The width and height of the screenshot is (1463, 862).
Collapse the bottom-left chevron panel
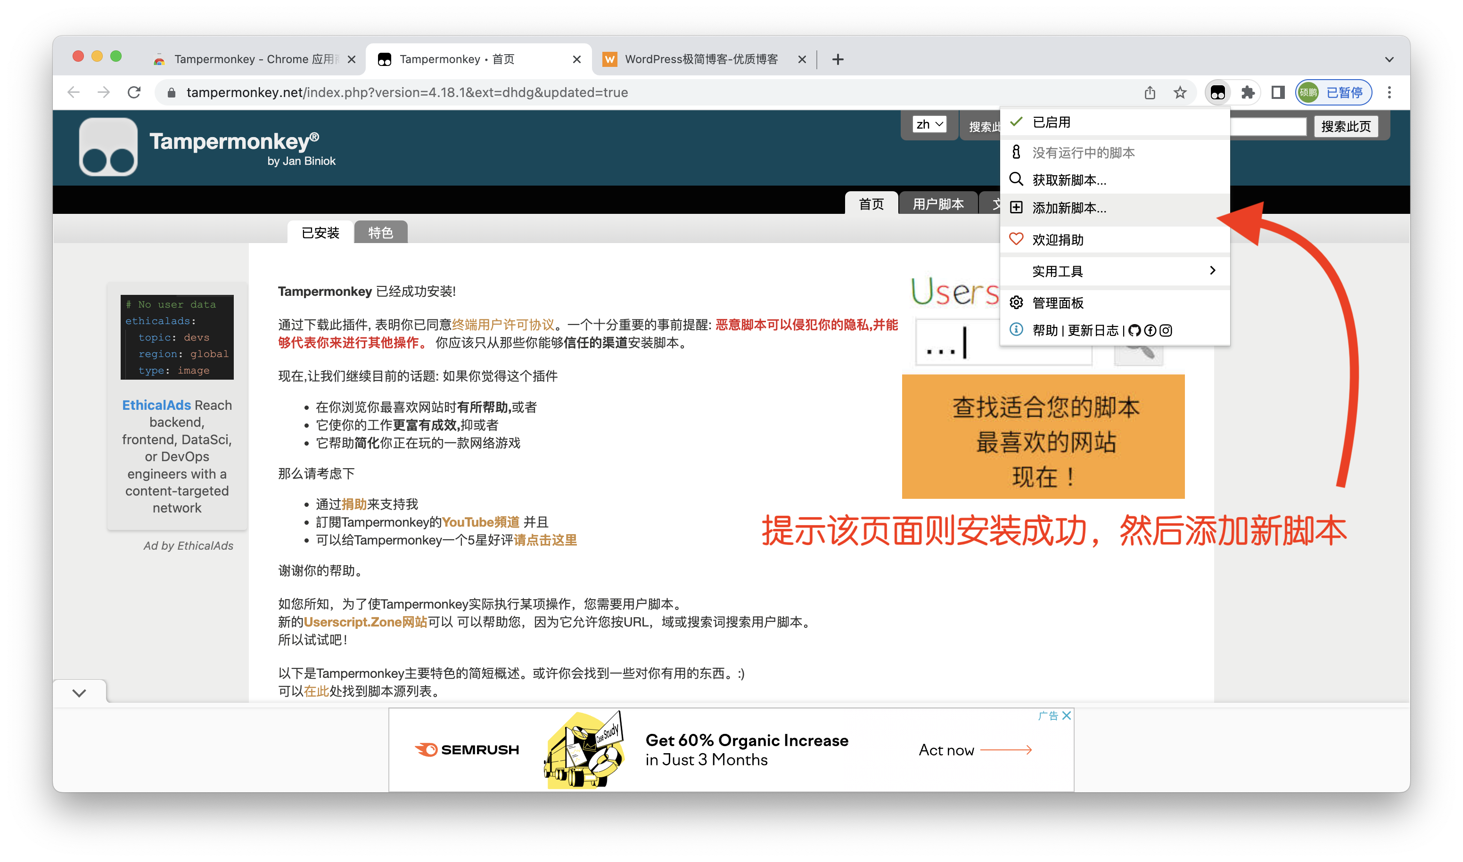80,692
